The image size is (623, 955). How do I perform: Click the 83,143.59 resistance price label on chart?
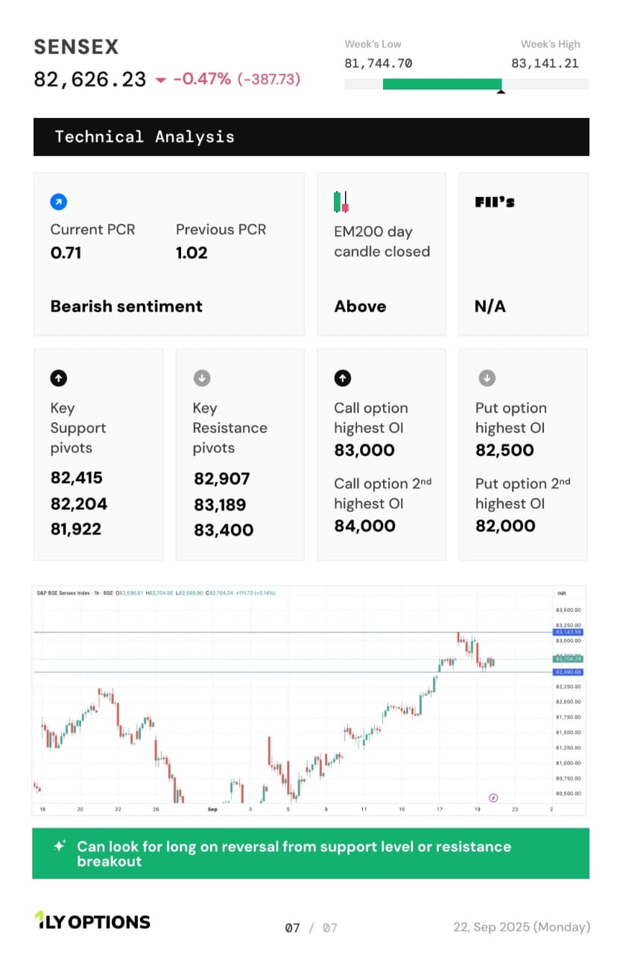tap(568, 632)
